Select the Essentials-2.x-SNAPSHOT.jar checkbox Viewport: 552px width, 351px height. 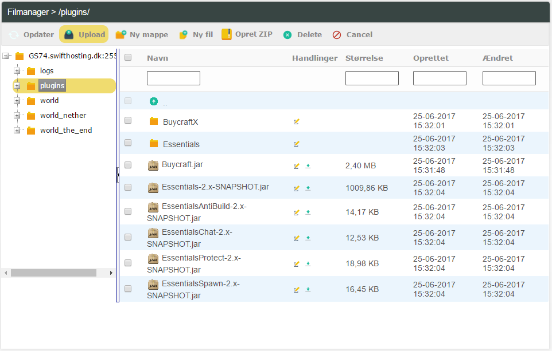point(128,187)
